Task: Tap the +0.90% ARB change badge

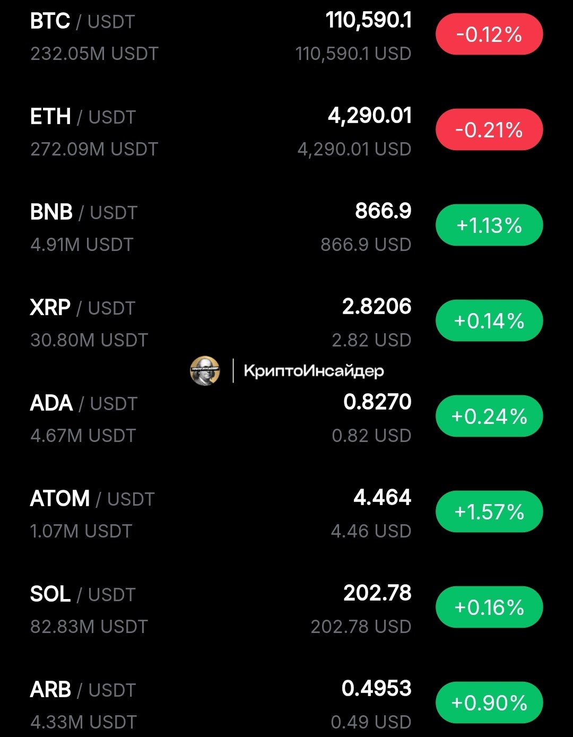Action: [489, 703]
